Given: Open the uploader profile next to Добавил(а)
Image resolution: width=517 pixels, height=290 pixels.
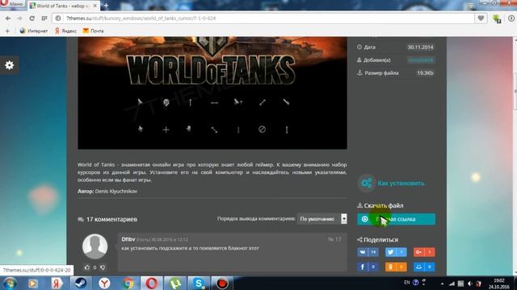Looking at the screenshot, I should (420, 60).
